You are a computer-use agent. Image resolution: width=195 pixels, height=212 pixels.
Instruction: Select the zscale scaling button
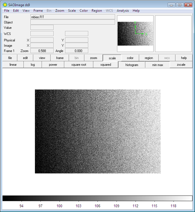(181, 65)
